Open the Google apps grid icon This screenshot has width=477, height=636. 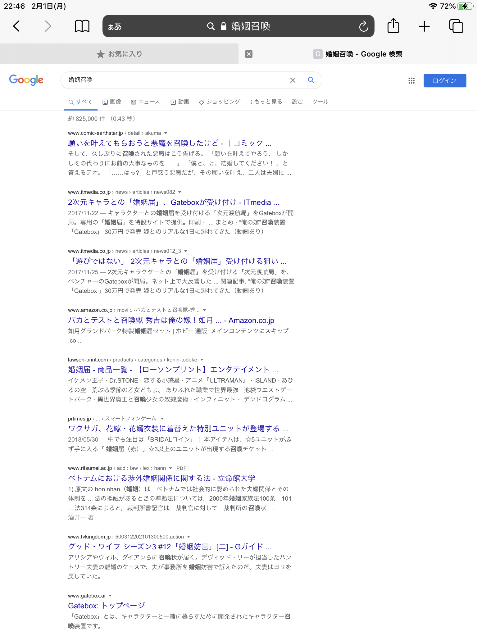411,80
